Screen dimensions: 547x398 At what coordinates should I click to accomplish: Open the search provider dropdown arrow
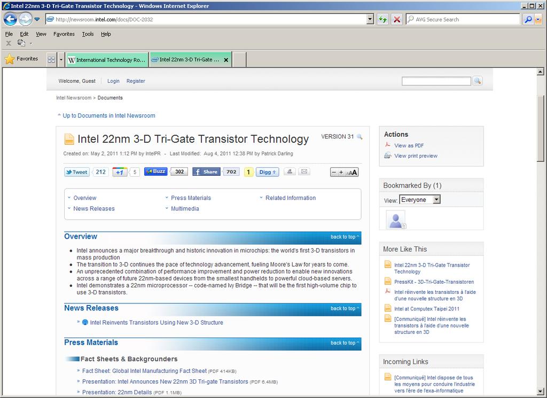click(538, 20)
